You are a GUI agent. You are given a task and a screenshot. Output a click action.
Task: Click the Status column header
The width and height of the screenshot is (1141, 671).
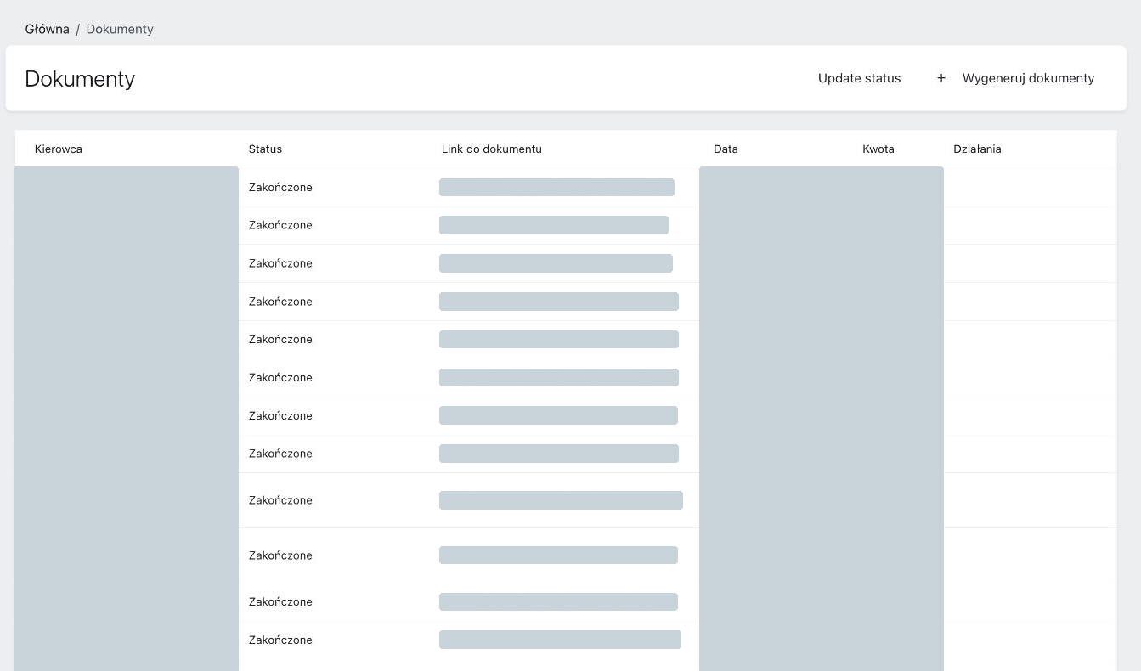[265, 149]
